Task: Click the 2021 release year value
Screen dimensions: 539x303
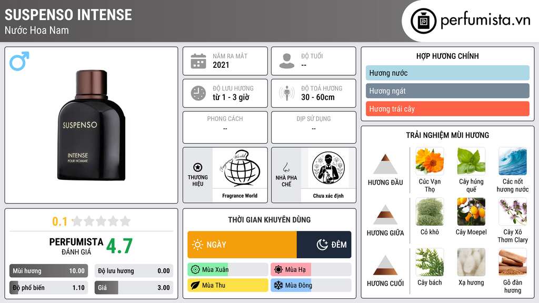Action: [221, 65]
